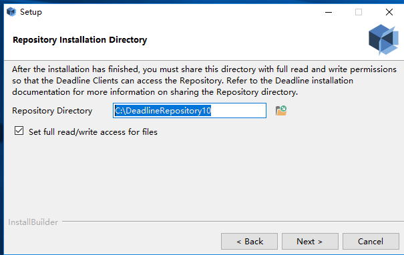Image resolution: width=404 pixels, height=255 pixels.
Task: Click the 'Set full read/write access for files' label
Action: coord(93,132)
